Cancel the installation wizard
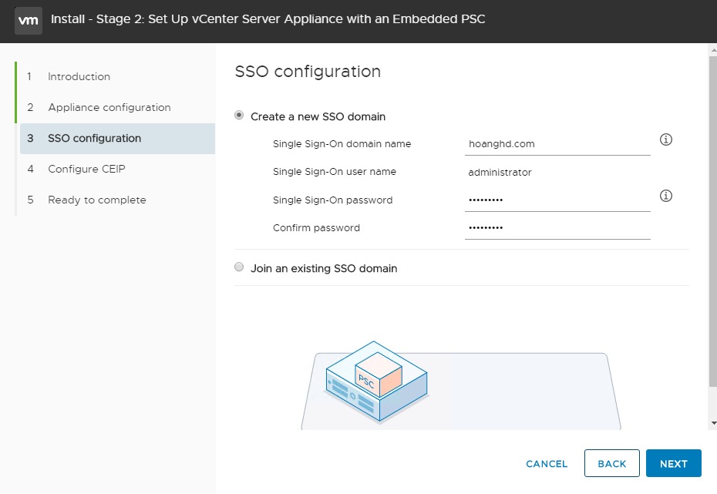This screenshot has width=717, height=494. click(547, 464)
